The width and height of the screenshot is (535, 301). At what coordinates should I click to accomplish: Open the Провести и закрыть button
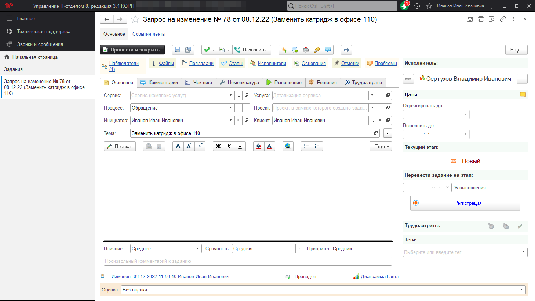point(132,50)
